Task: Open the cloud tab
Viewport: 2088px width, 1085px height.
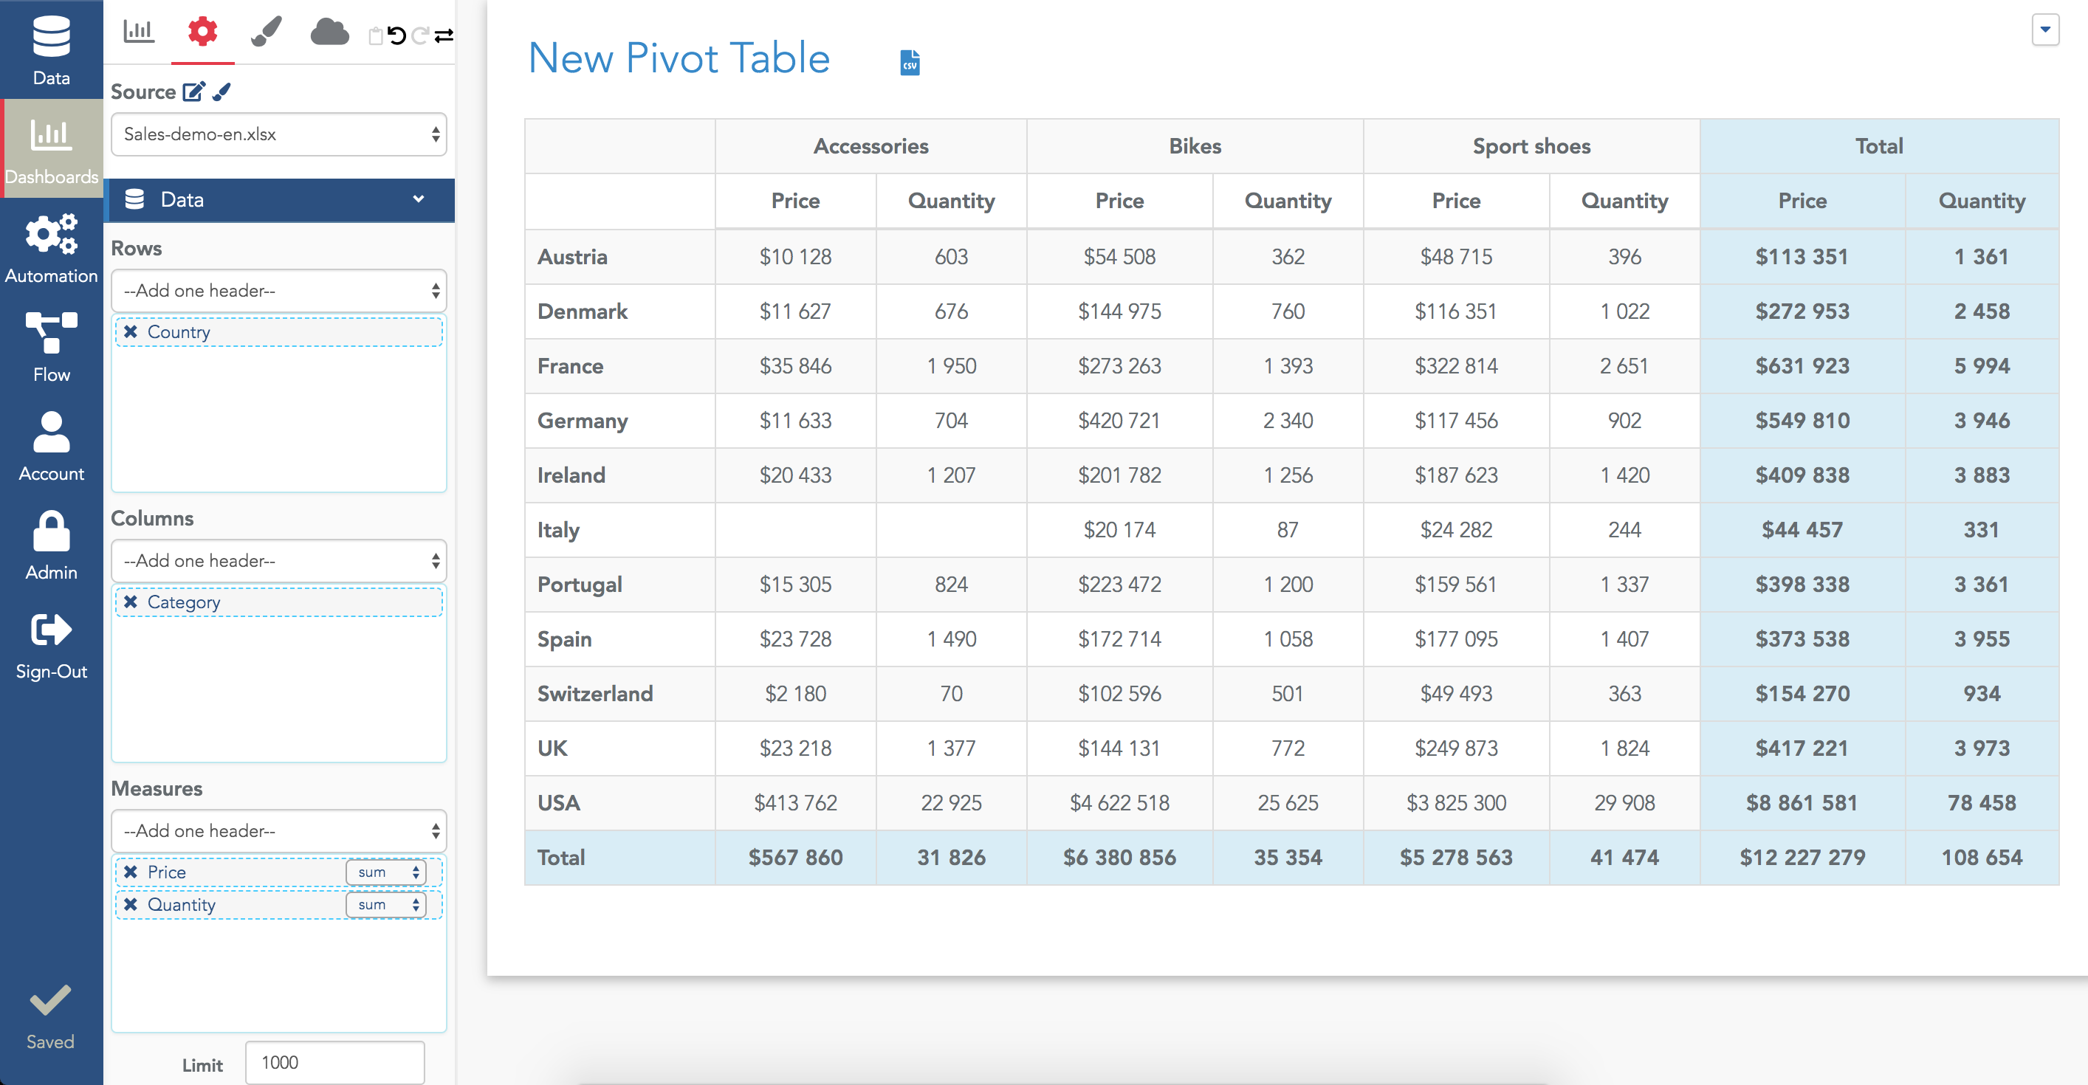Action: 330,32
